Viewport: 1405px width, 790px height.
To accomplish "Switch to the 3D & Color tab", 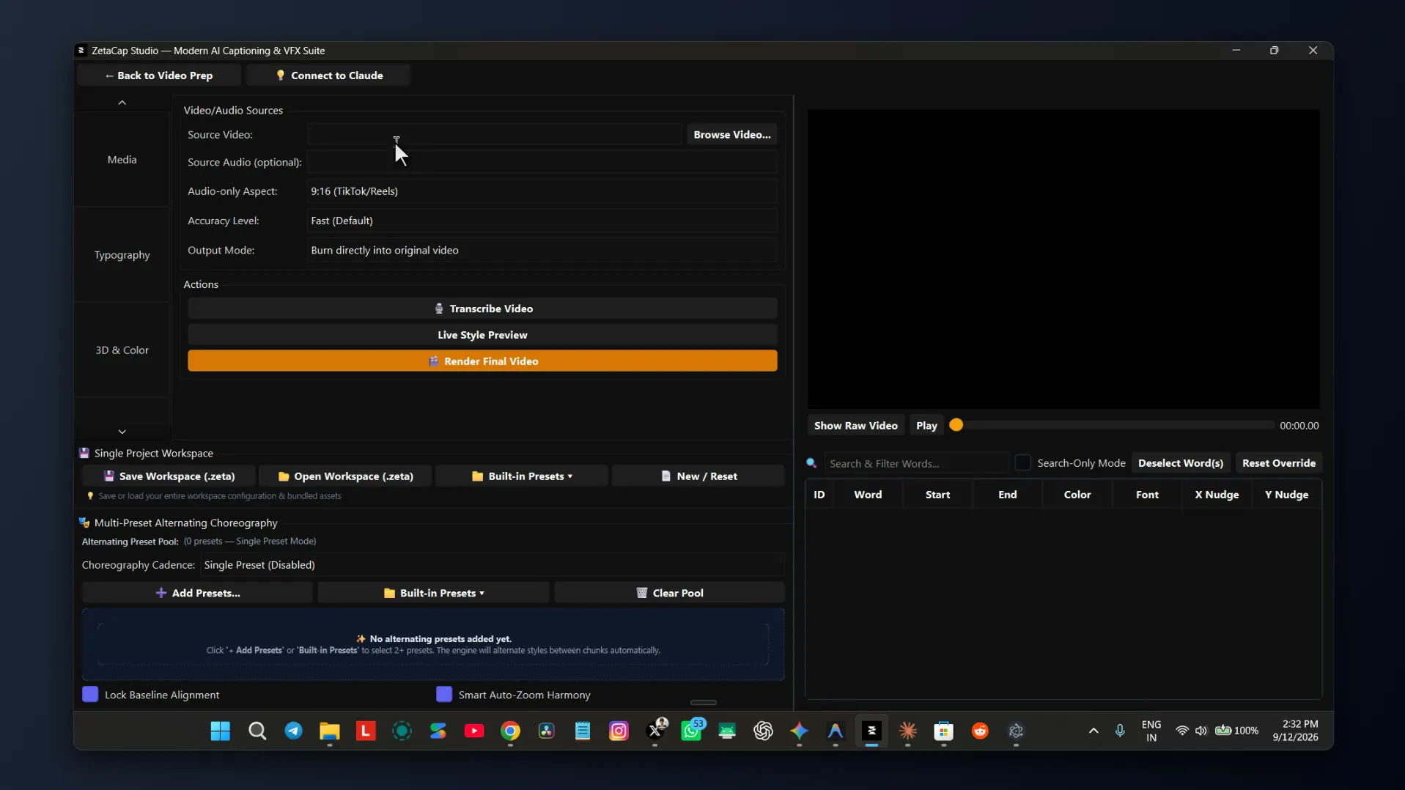I will [122, 350].
